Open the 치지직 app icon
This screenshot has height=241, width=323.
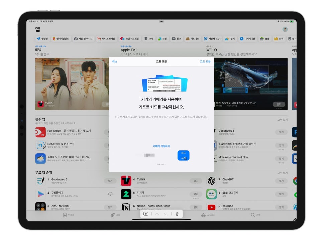(x=126, y=194)
